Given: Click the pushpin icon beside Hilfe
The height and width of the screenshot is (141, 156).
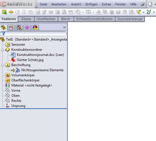Looking at the screenshot, I should (x=143, y=4).
